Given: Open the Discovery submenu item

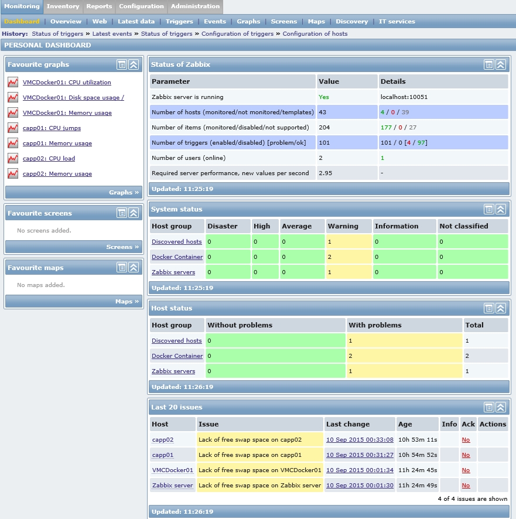Looking at the screenshot, I should [352, 22].
